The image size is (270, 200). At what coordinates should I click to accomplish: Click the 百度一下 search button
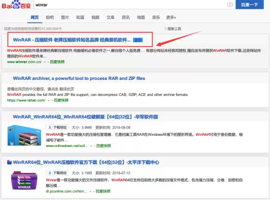(x=249, y=4)
